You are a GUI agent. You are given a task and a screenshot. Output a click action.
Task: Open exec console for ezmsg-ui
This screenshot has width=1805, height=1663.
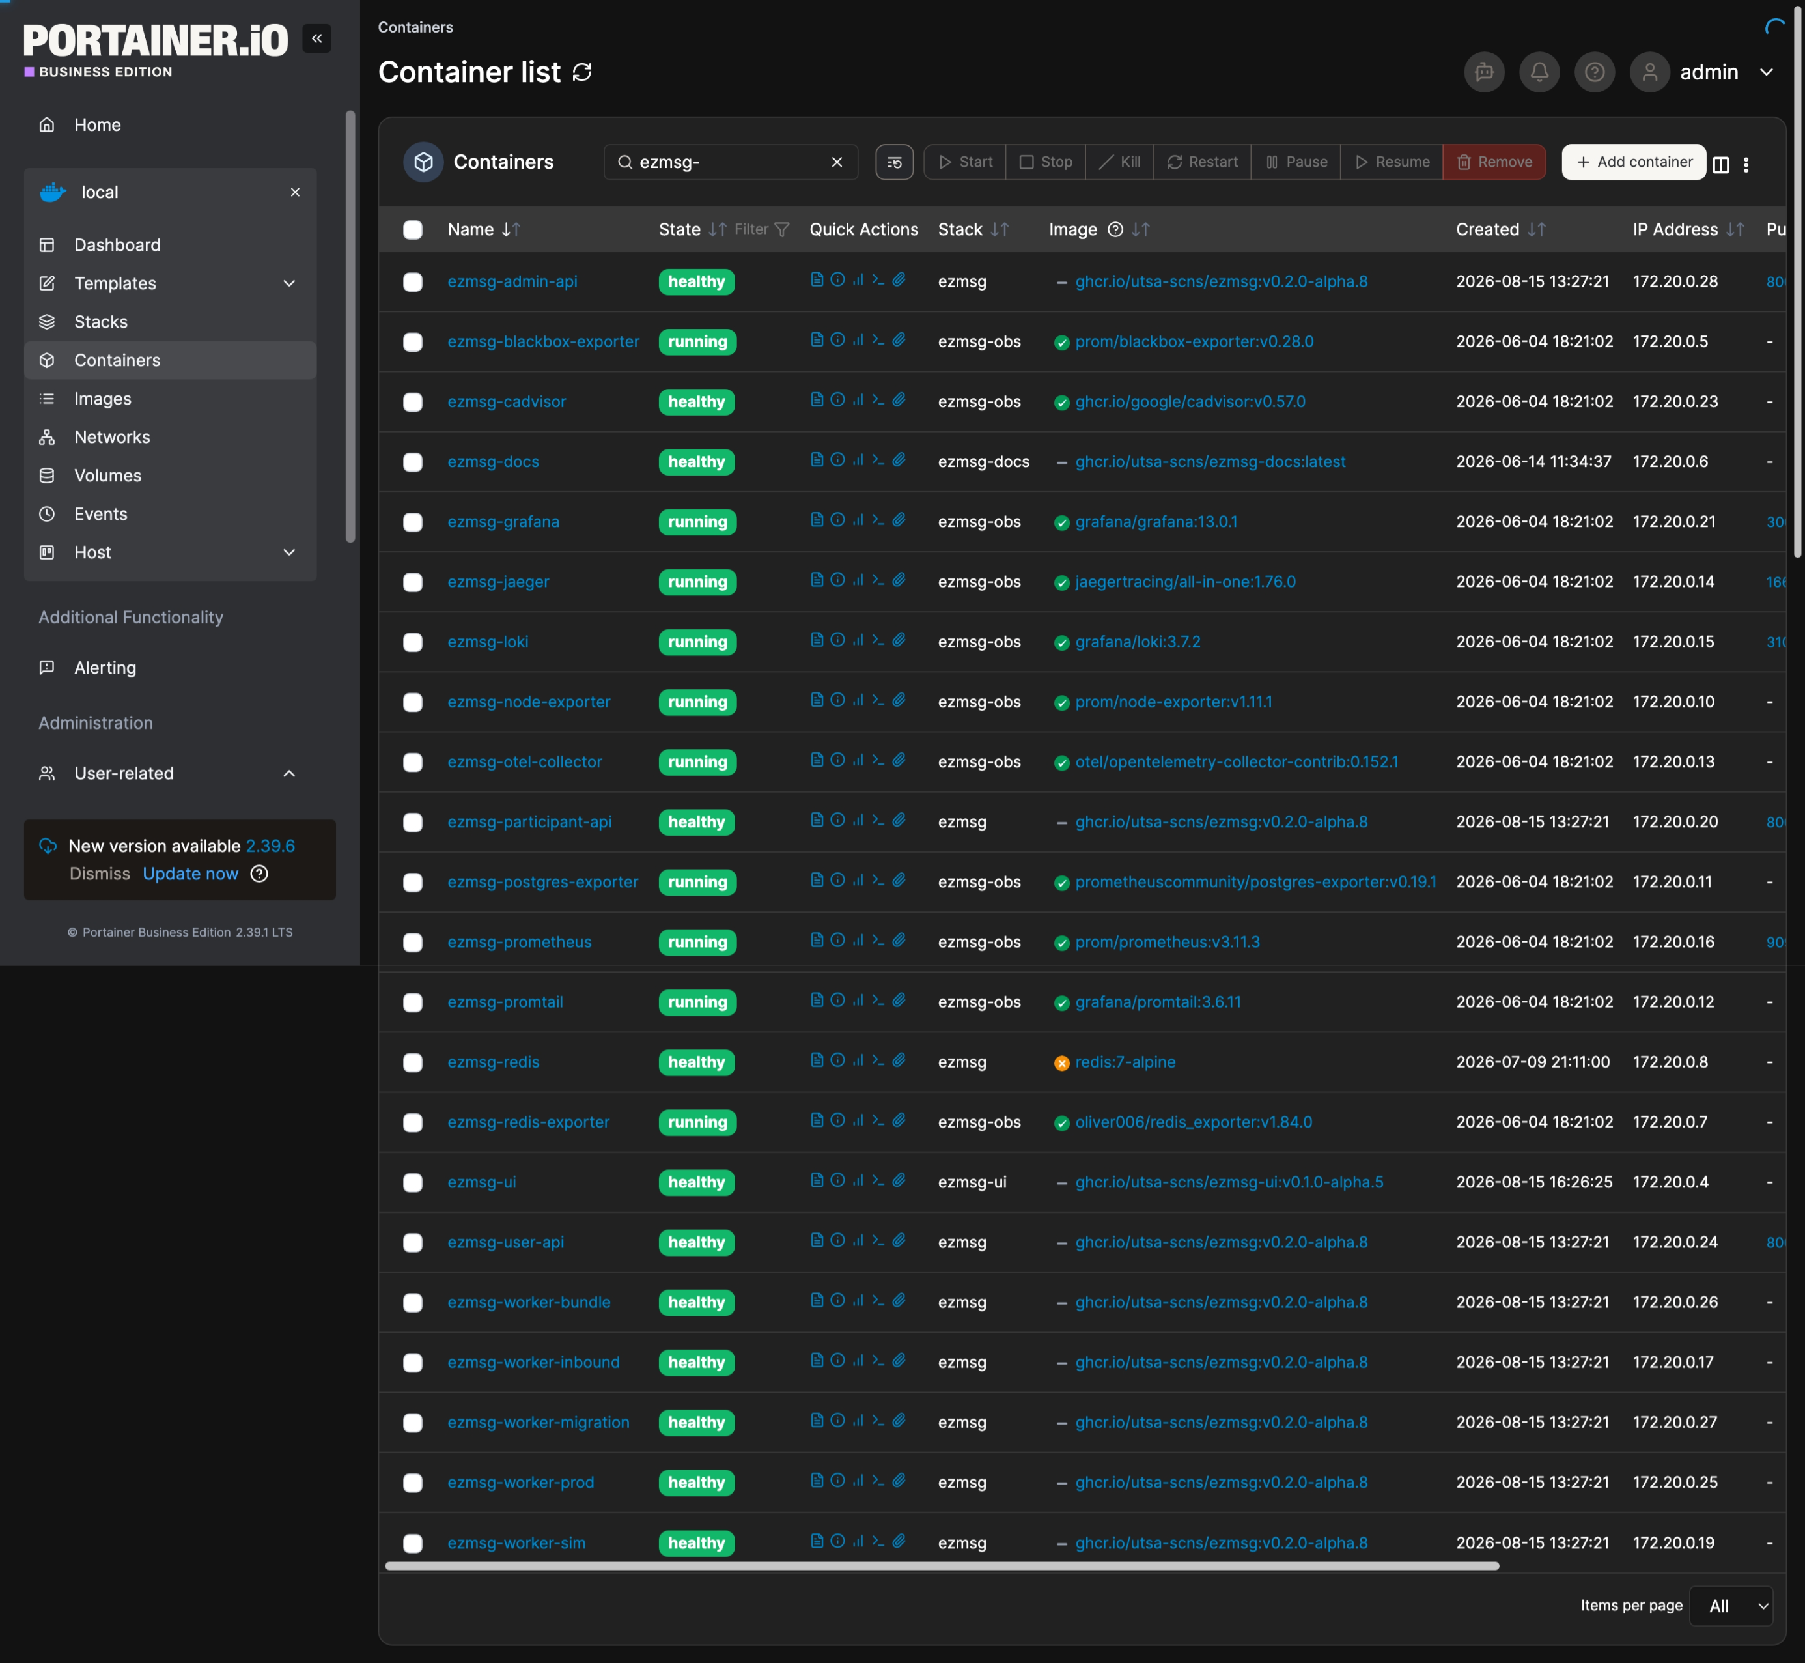coord(878,1181)
